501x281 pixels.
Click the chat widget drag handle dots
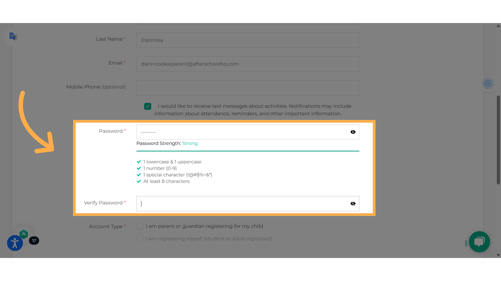point(466,243)
